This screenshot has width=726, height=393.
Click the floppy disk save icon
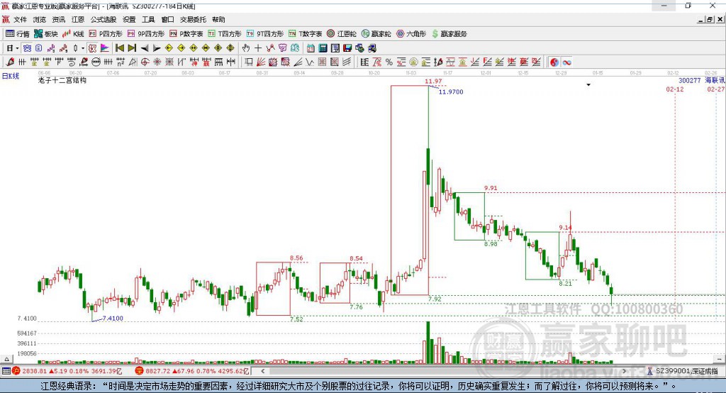point(347,48)
